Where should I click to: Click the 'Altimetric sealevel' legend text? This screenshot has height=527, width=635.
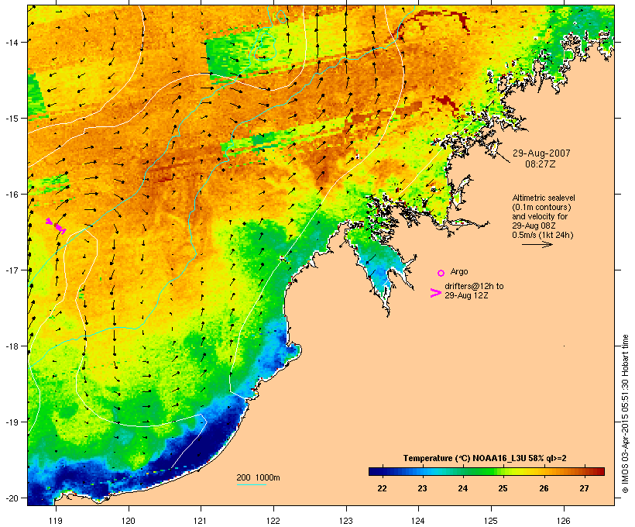click(x=544, y=198)
